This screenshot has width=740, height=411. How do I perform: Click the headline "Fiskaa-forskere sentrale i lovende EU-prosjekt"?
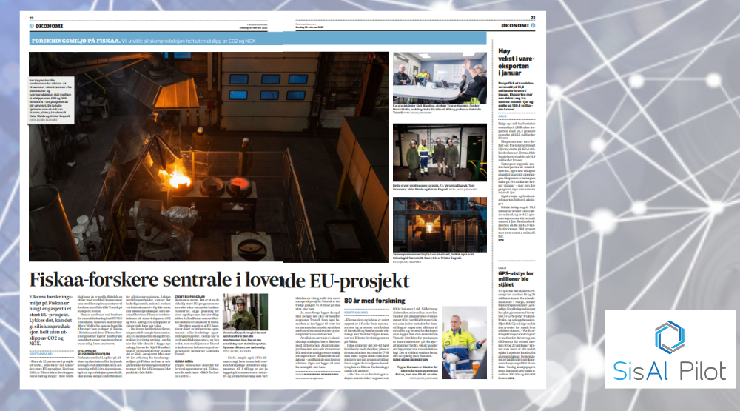pyautogui.click(x=220, y=280)
